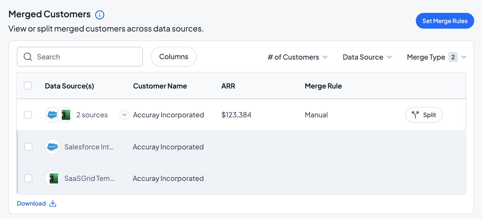Image resolution: width=482 pixels, height=219 pixels.
Task: Toggle the select-all checkbox in table header
Action: point(28,86)
